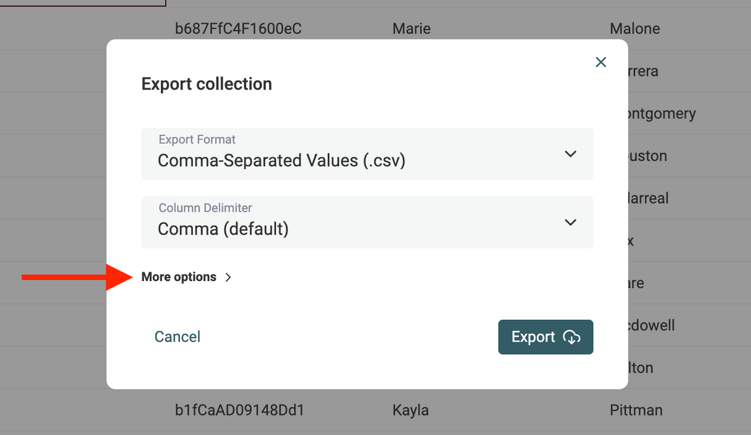Select the b687FfC4F1600eC cell
The image size is (751, 435).
238,29
